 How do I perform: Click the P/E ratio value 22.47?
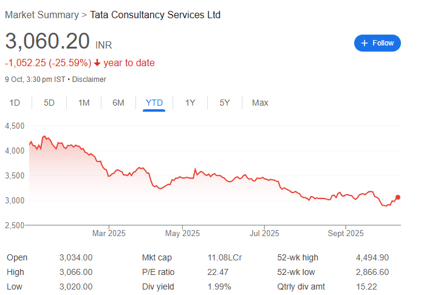click(218, 272)
